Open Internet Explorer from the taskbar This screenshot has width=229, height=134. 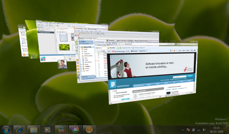click(19, 130)
